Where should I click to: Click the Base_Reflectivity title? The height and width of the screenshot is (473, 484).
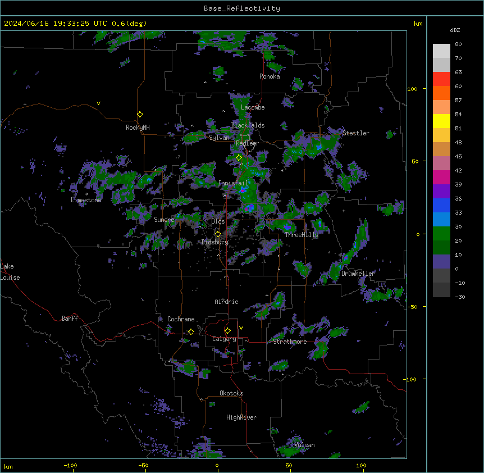(x=242, y=8)
